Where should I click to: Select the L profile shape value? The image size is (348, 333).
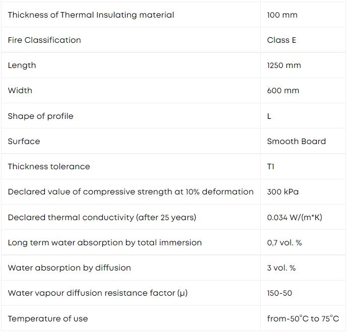point(269,116)
